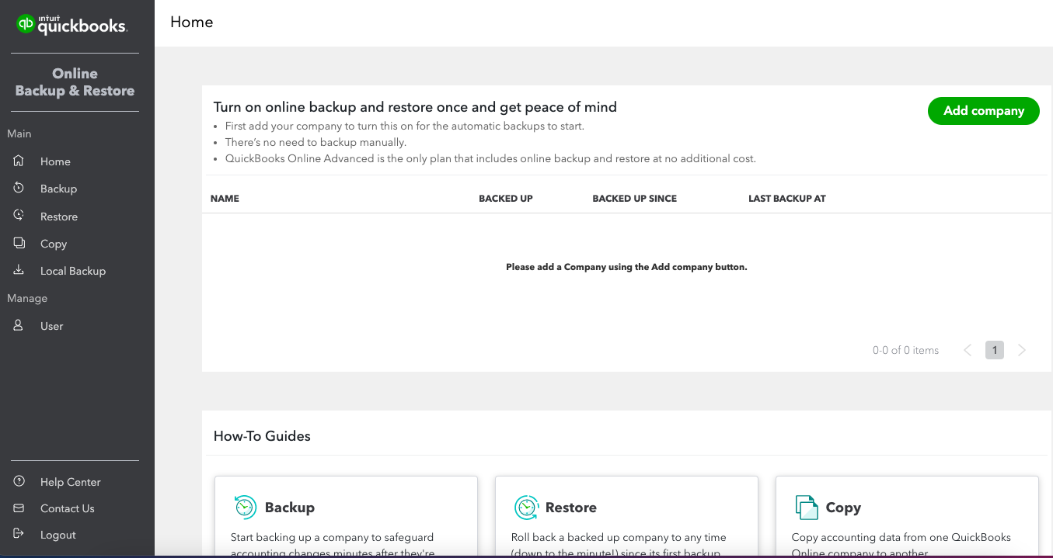The image size is (1053, 558).
Task: Click the Copy guide card documents icon
Action: pyautogui.click(x=807, y=508)
